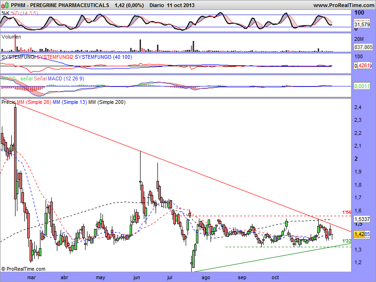Screen dimensions: 376x282
Task: Select the Volumen panel label
Action: point(11,37)
